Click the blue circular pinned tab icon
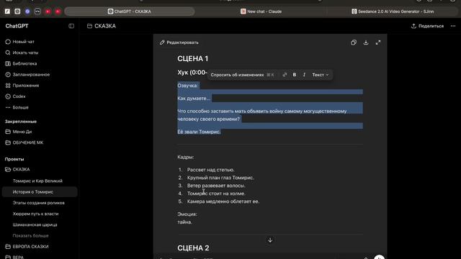This screenshot has height=259, width=461. [x=27, y=12]
